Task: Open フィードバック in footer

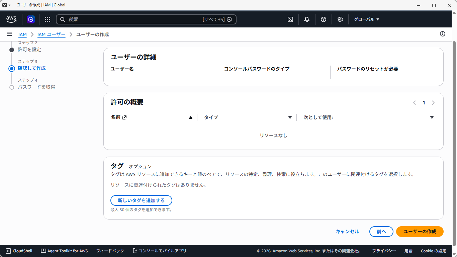Action: tap(110, 251)
